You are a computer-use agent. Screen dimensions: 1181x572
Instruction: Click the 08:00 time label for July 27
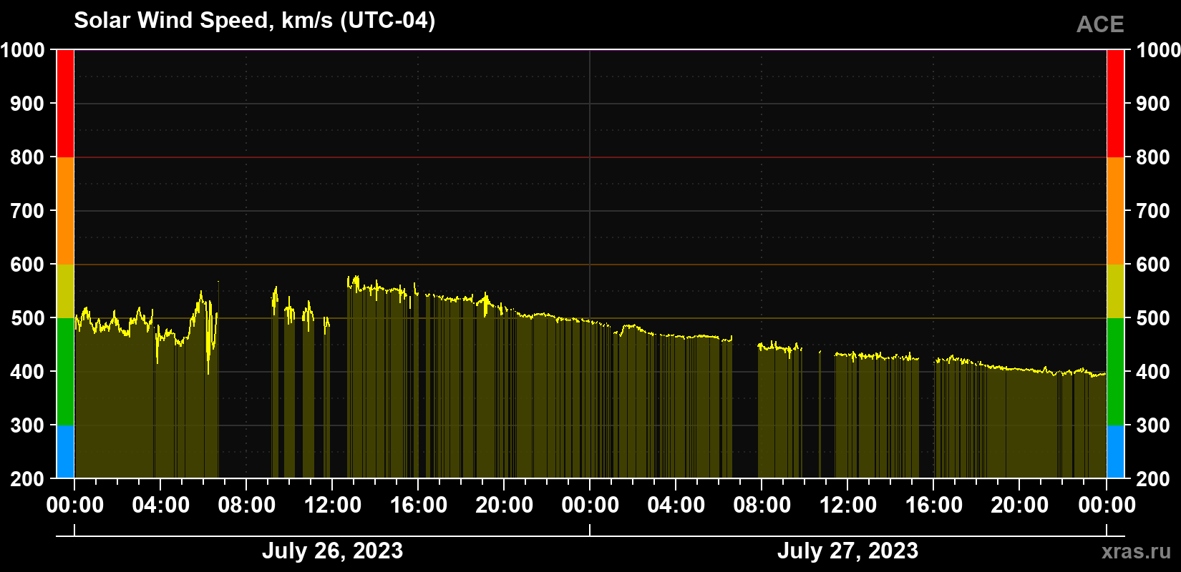coord(762,506)
